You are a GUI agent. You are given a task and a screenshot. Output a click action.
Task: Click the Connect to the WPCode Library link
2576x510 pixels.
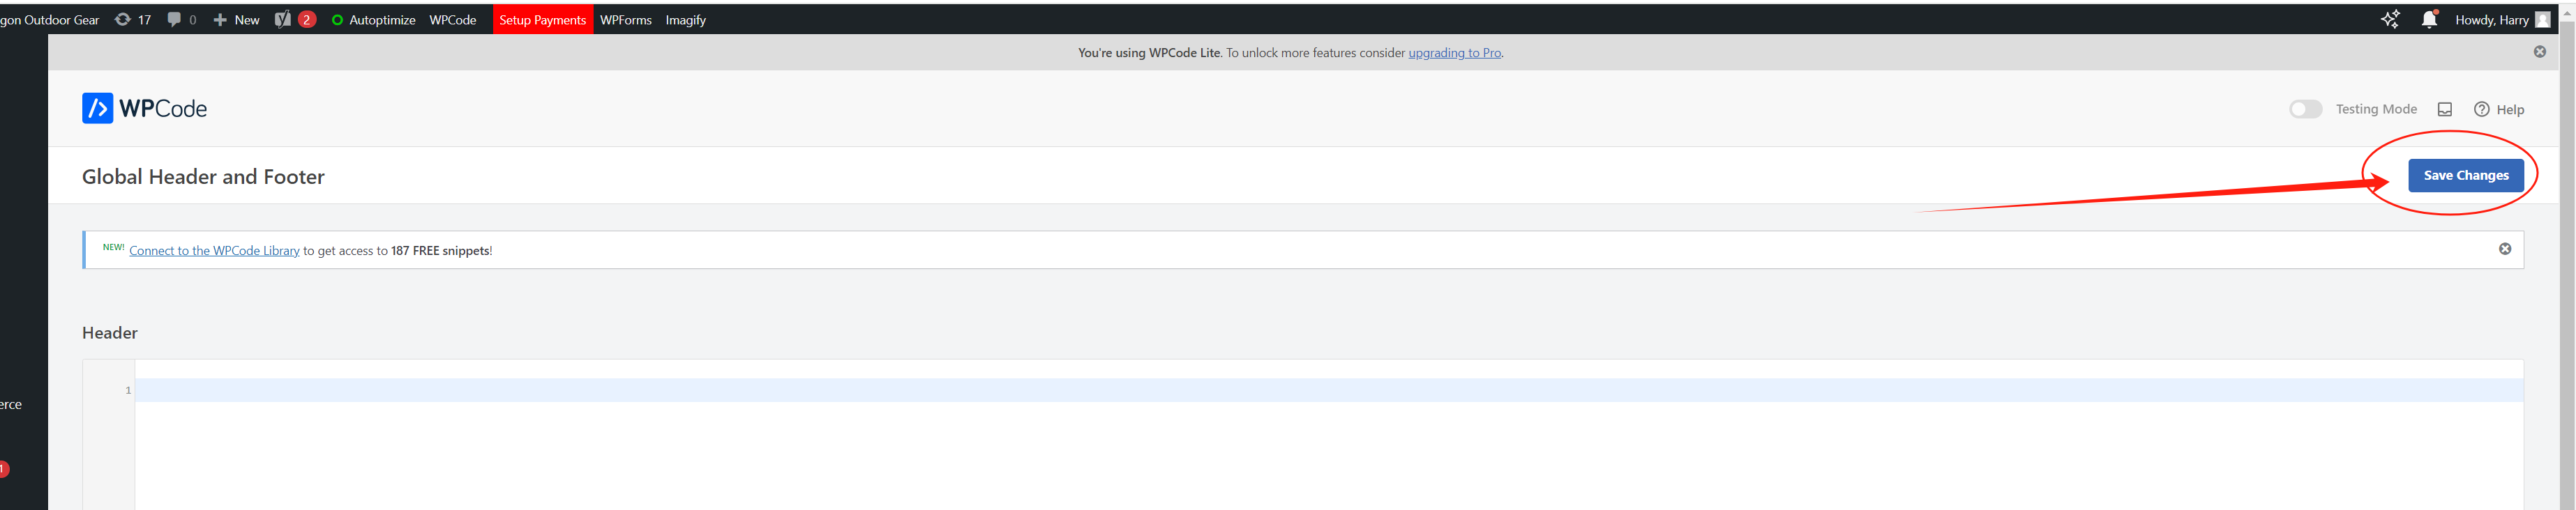(214, 252)
